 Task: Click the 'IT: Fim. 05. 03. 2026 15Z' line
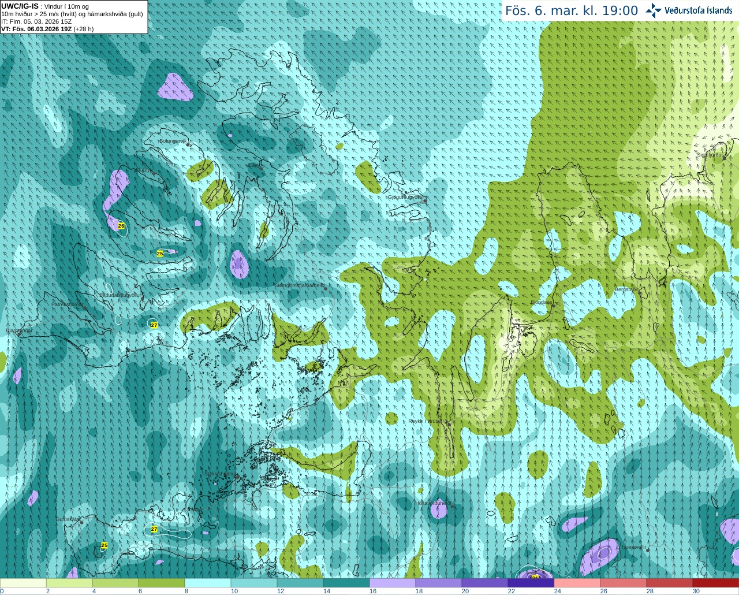pos(36,21)
